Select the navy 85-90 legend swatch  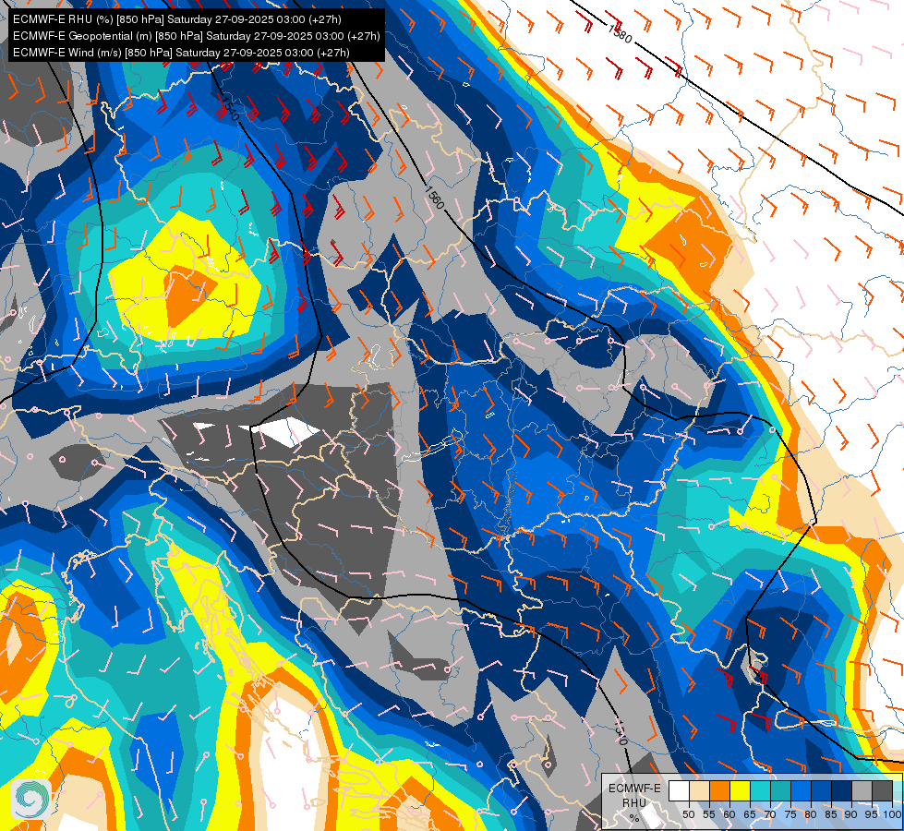842,790
